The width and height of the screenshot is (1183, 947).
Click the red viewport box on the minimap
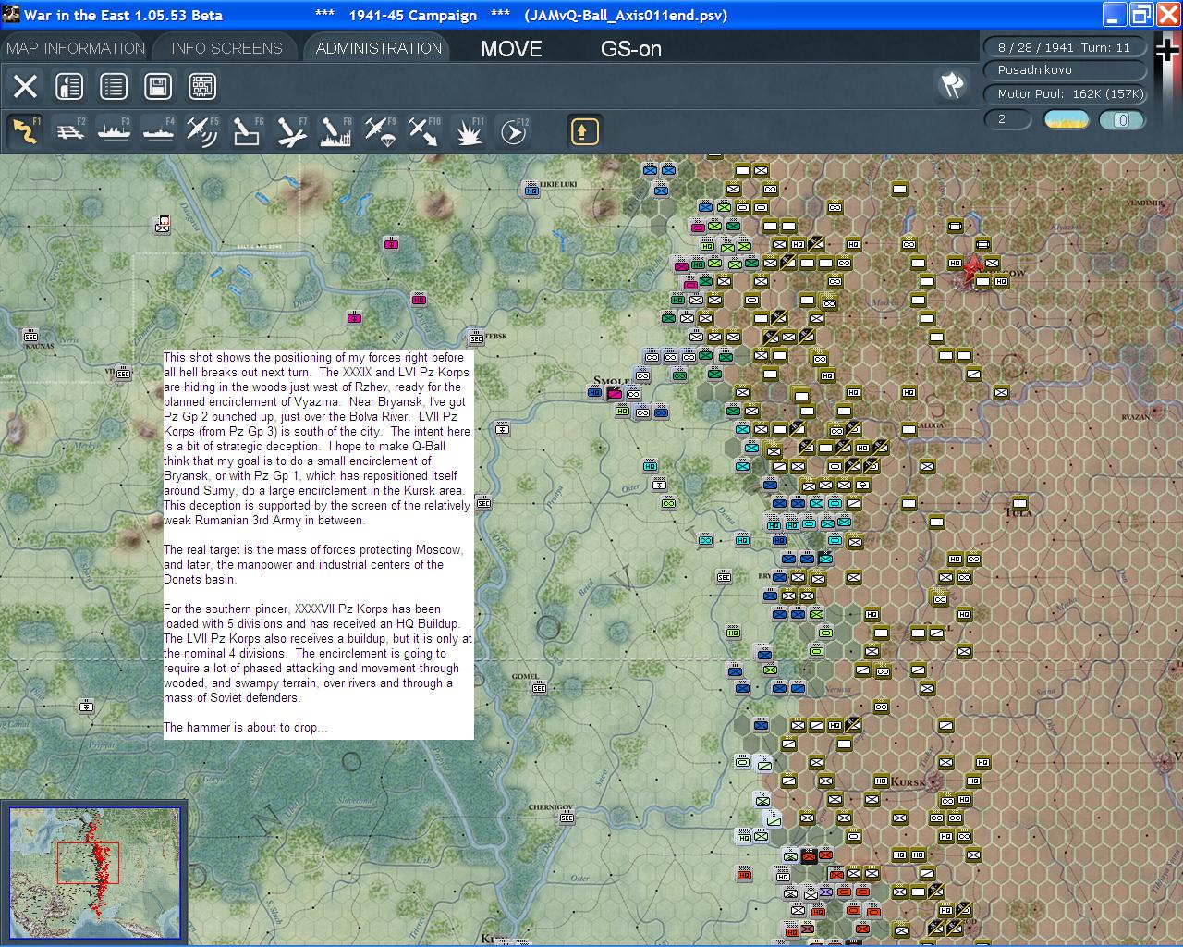pyautogui.click(x=88, y=863)
